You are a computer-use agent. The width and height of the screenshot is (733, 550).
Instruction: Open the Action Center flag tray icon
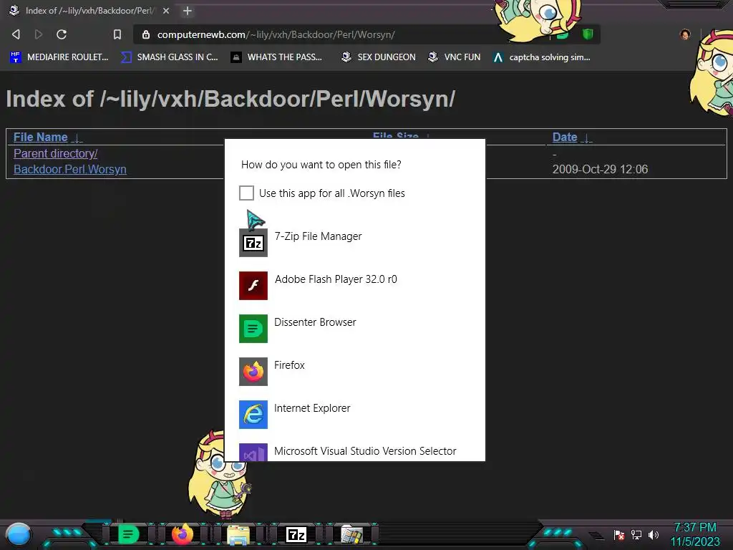click(619, 534)
